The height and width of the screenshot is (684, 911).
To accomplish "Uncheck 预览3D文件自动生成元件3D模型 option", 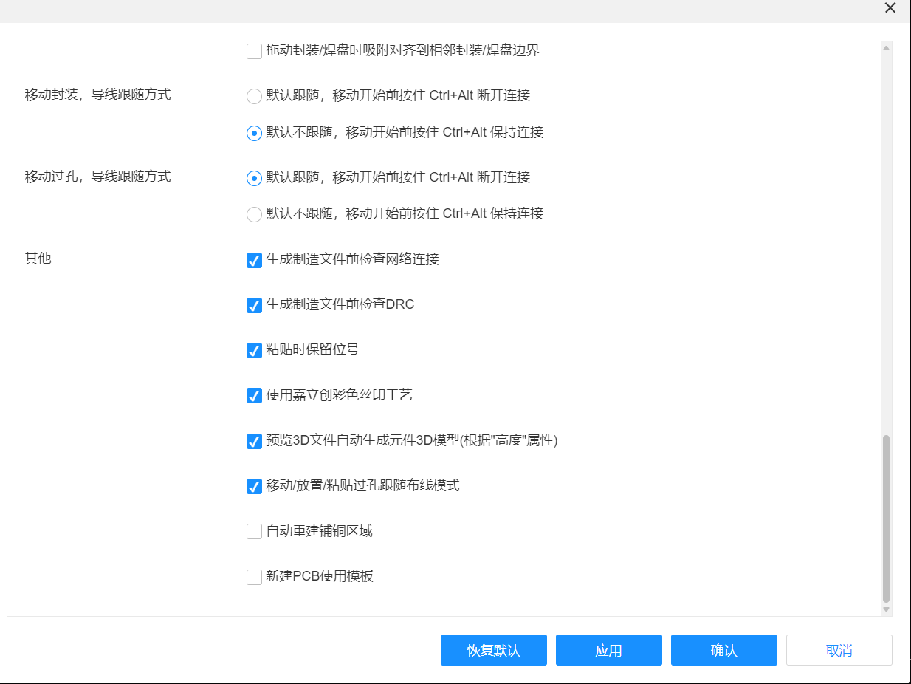I will click(x=254, y=441).
